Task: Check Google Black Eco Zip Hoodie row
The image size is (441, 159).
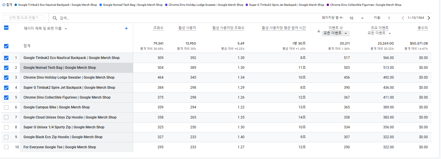Action: 6,137
